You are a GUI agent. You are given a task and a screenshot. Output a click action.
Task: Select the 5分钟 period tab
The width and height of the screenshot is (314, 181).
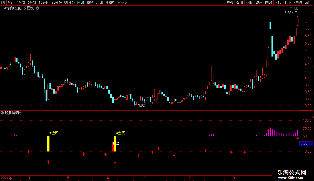[32, 3]
